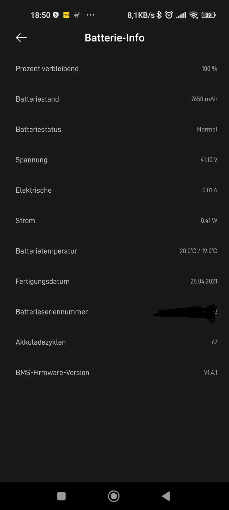This screenshot has width=229, height=510.
Task: Tap the Batteriestand 7650 mAh value
Action: pos(204,99)
